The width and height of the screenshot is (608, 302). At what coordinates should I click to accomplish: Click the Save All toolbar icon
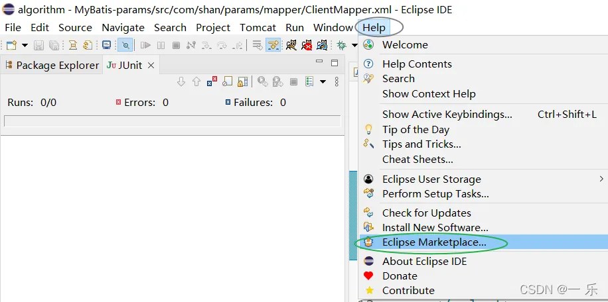[54, 45]
